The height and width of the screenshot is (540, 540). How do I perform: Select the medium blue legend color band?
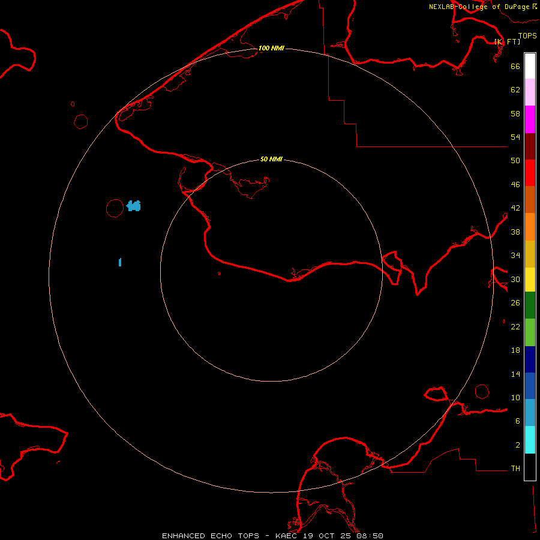(x=530, y=386)
